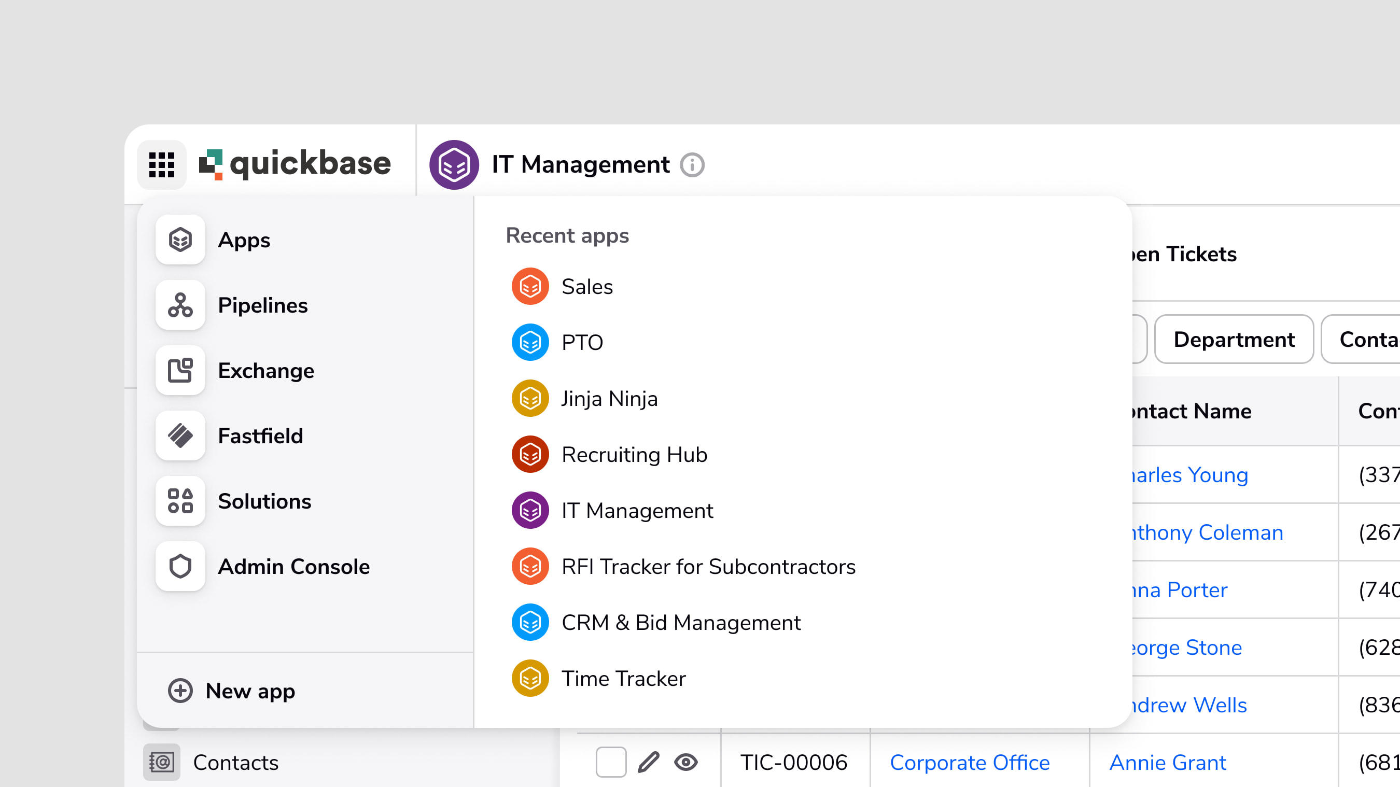The image size is (1400, 787).
Task: Create a new app
Action: (232, 691)
